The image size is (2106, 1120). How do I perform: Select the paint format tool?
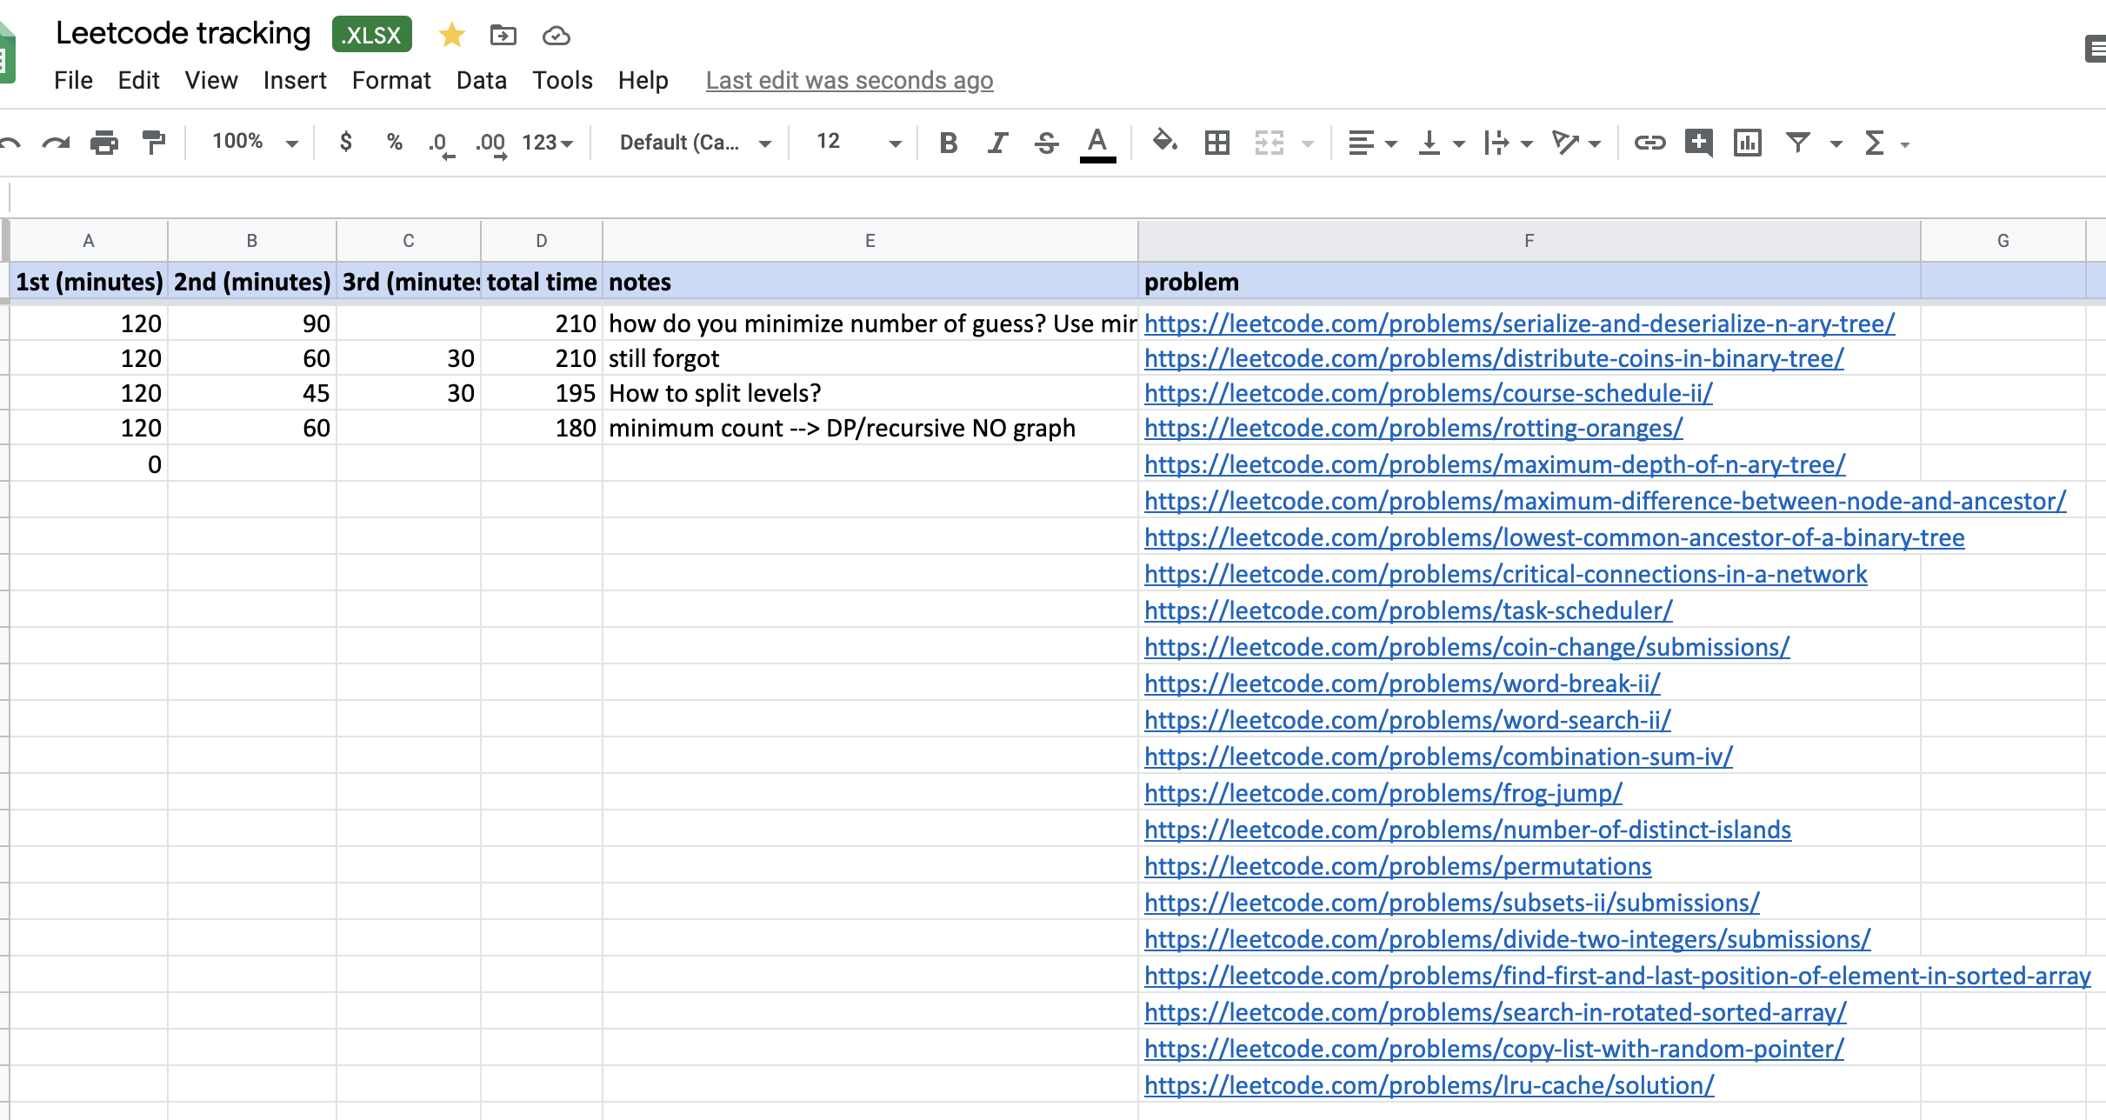point(154,142)
